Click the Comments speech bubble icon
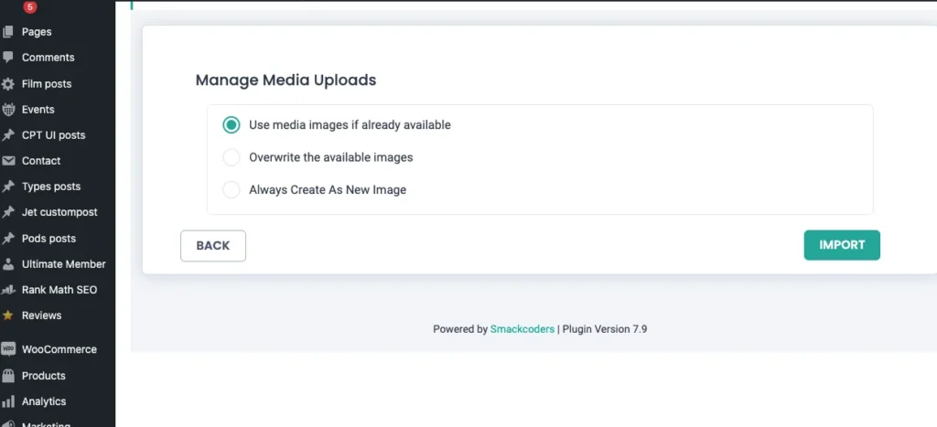The width and height of the screenshot is (937, 427). [x=8, y=58]
